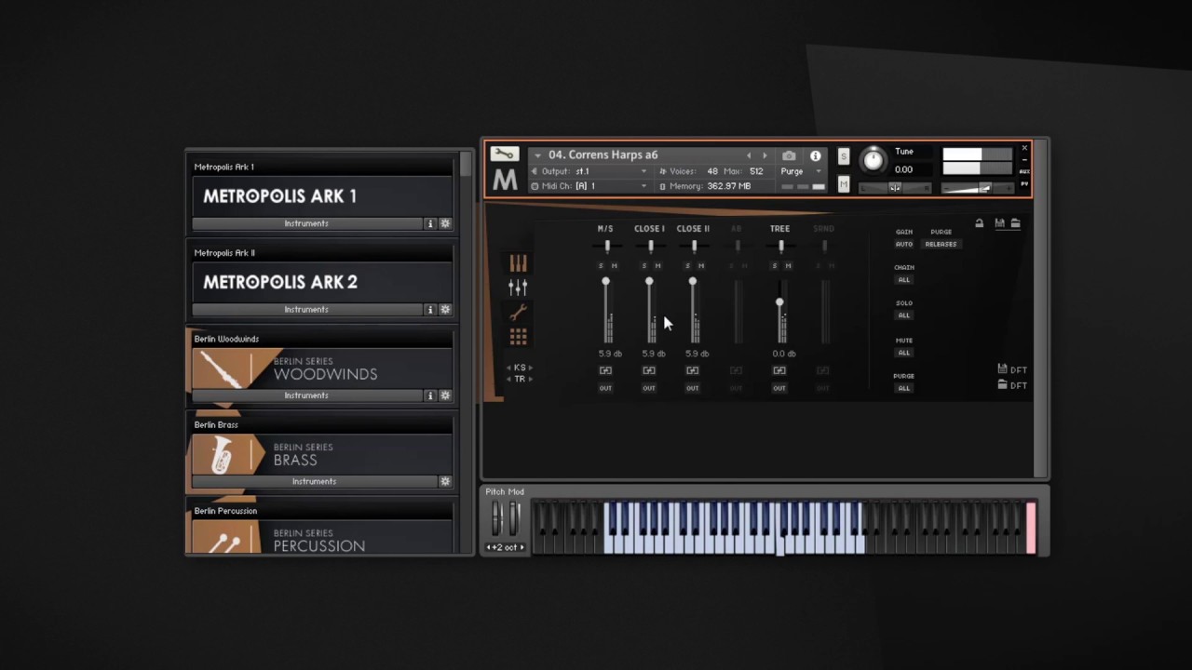The height and width of the screenshot is (670, 1192).
Task: Click the link icon under CLOSE I channel
Action: point(649,370)
